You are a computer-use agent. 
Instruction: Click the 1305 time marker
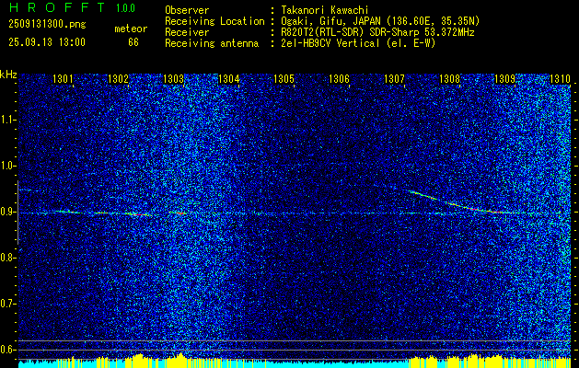(284, 78)
